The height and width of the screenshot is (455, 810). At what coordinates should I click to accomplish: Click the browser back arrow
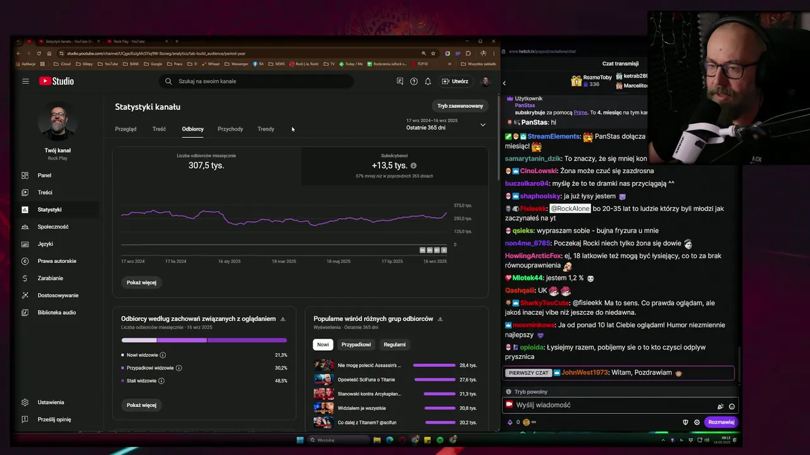[18, 53]
